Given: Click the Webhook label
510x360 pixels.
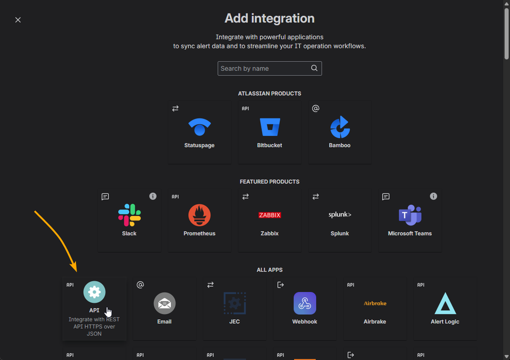Looking at the screenshot, I should (x=305, y=322).
